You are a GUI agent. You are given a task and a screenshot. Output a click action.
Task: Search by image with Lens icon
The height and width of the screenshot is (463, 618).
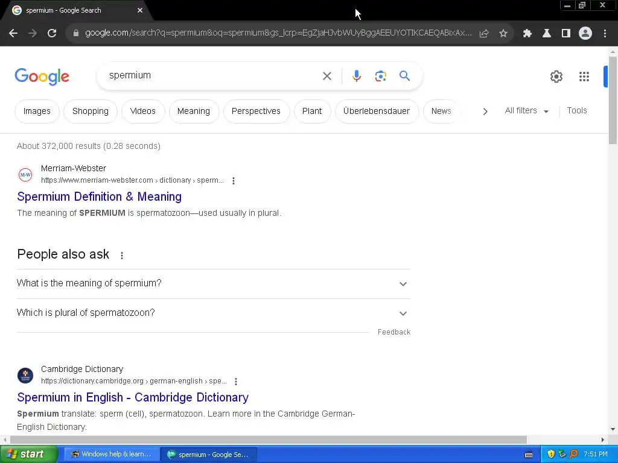(380, 76)
